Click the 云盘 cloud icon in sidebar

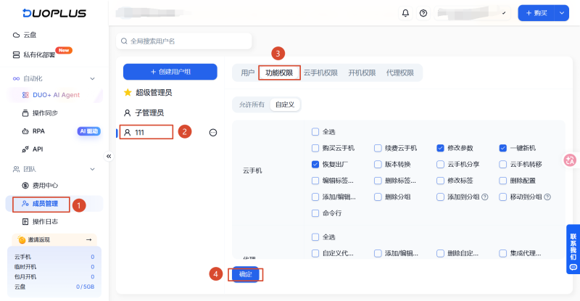click(16, 35)
